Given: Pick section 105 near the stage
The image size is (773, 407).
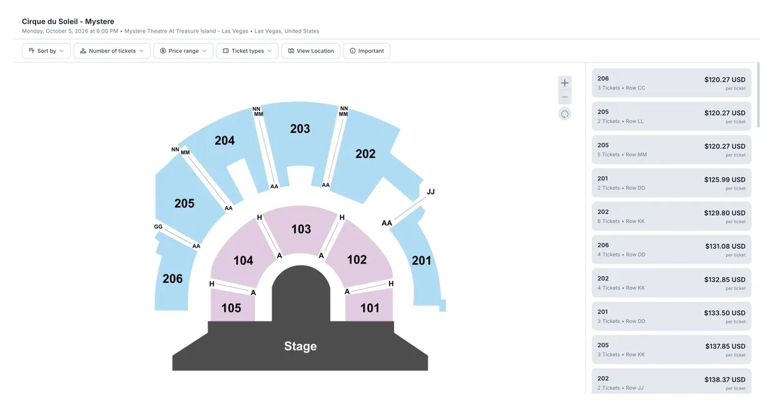Looking at the screenshot, I should pyautogui.click(x=232, y=307).
